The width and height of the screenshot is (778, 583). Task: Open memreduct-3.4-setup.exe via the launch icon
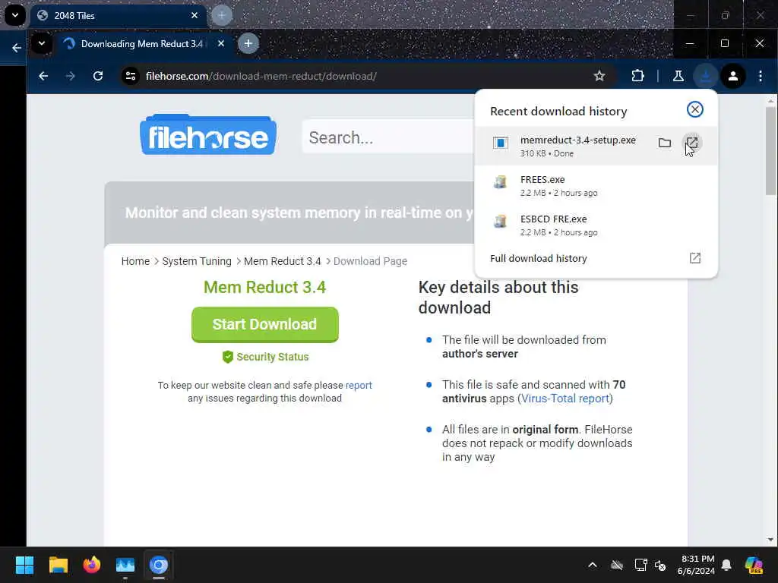click(x=691, y=143)
